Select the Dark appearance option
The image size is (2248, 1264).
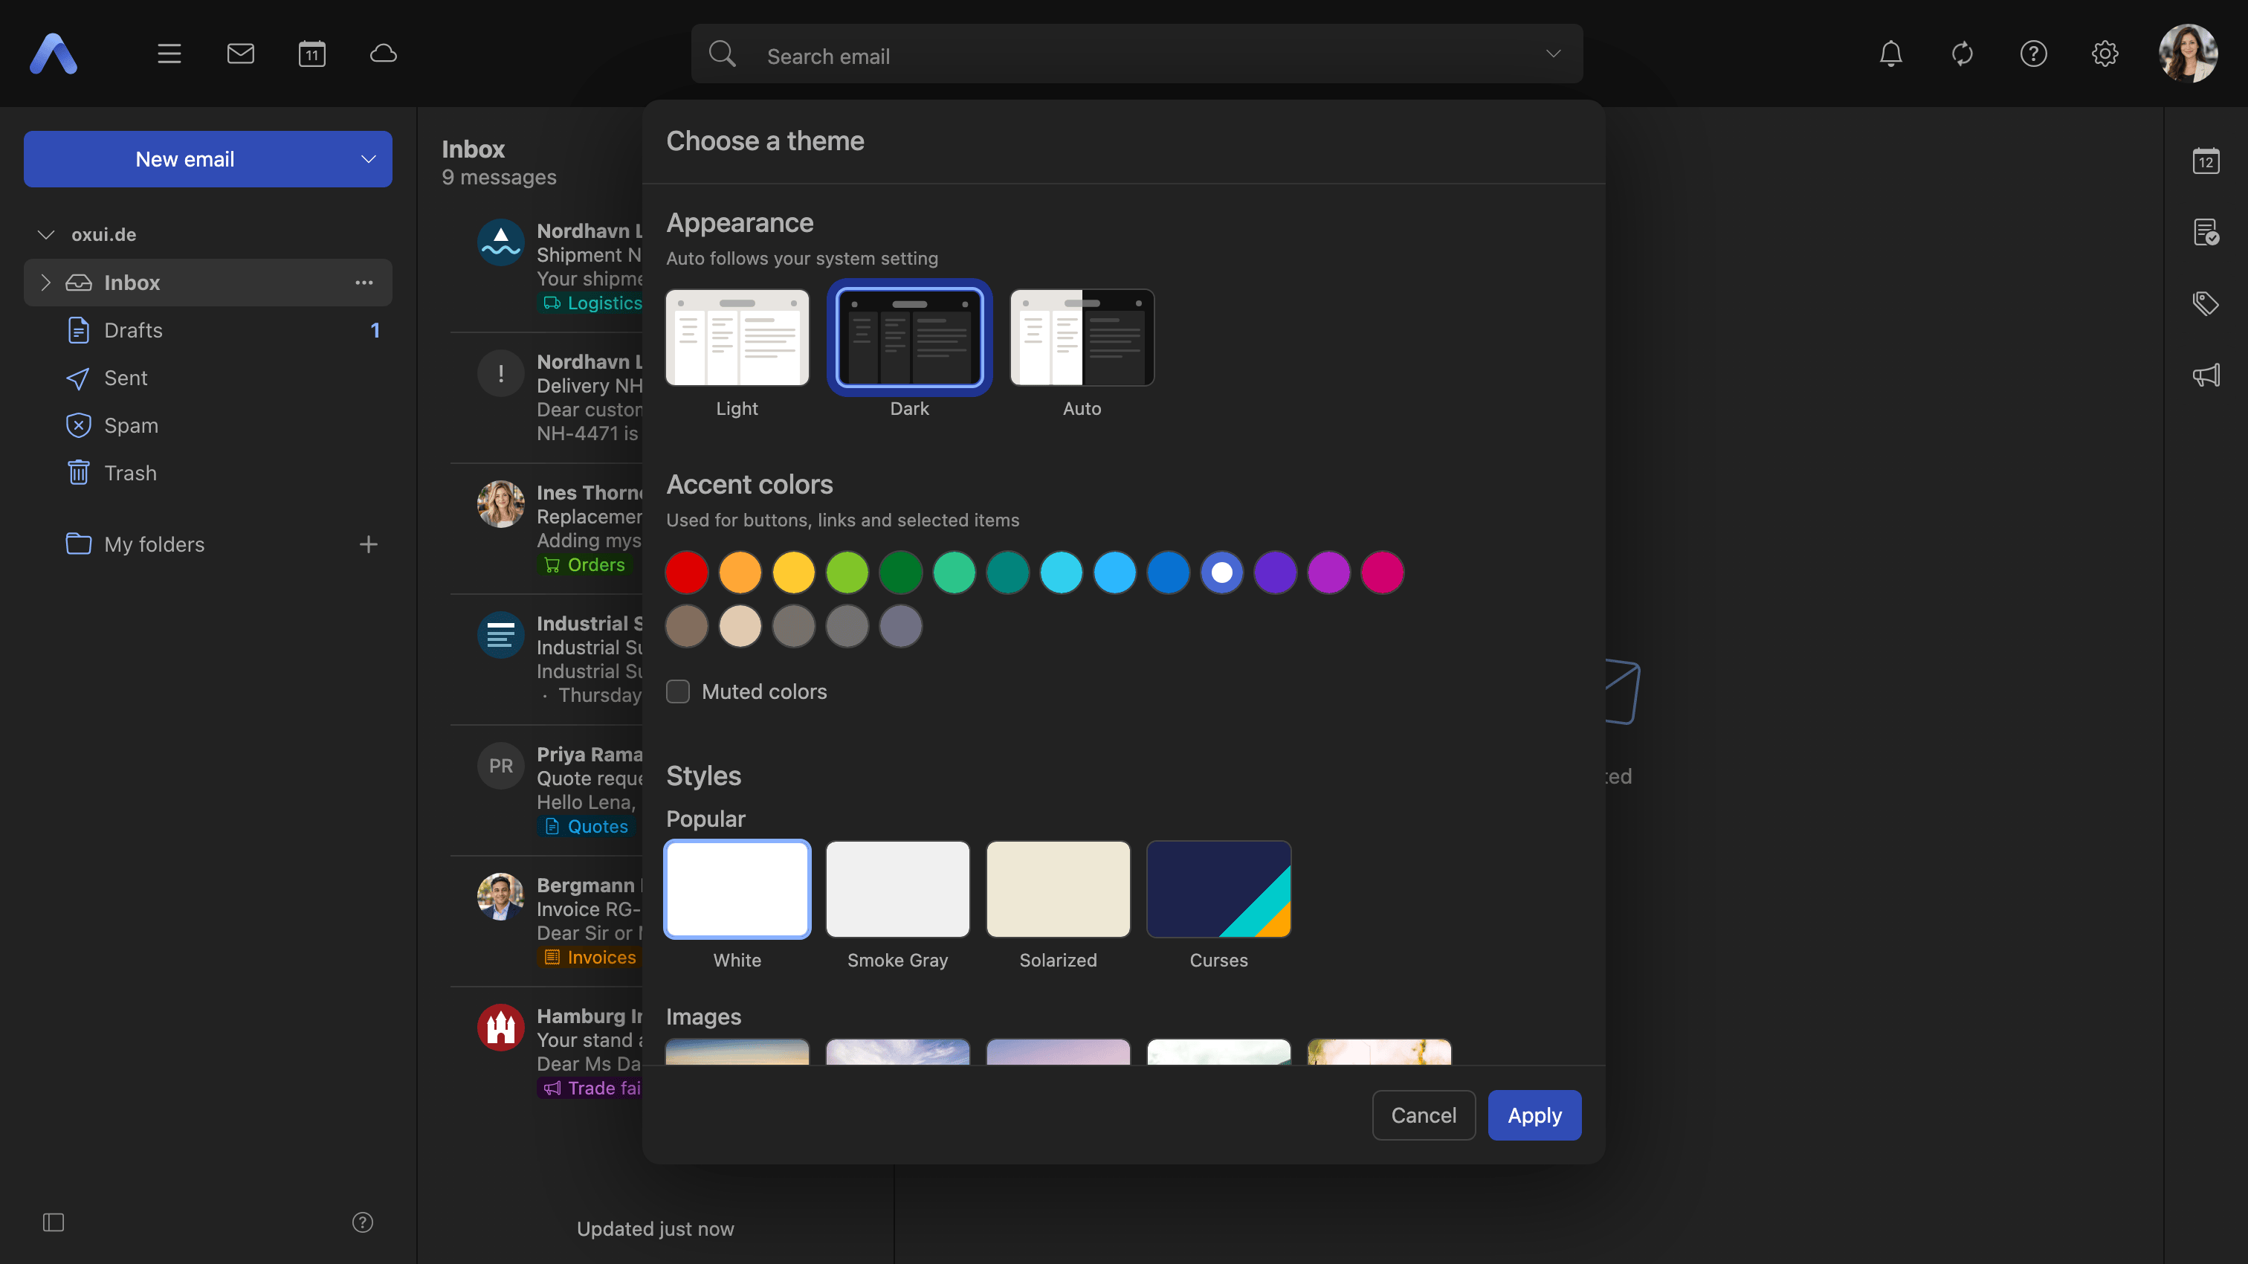(x=909, y=338)
